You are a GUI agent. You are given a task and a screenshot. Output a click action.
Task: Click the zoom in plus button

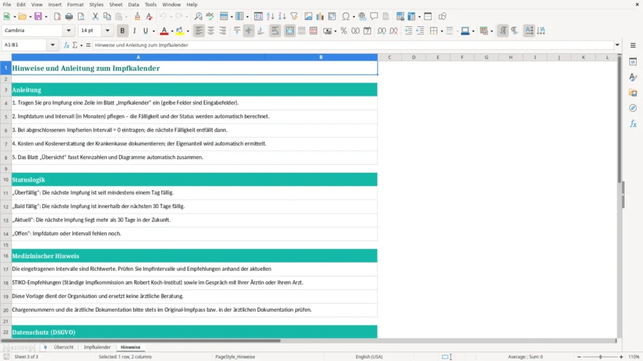[621, 357]
